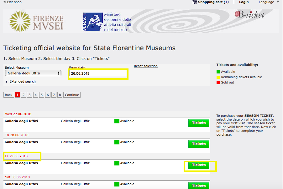Click the green availability square for Fr 29.06.2018
The image size is (283, 189).
pyautogui.click(x=117, y=163)
